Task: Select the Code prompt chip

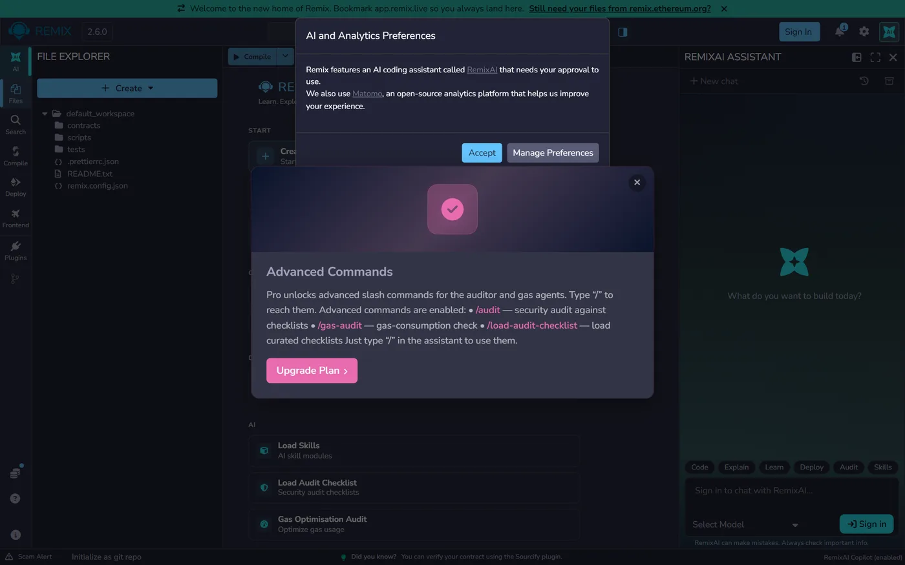Action: pyautogui.click(x=699, y=467)
